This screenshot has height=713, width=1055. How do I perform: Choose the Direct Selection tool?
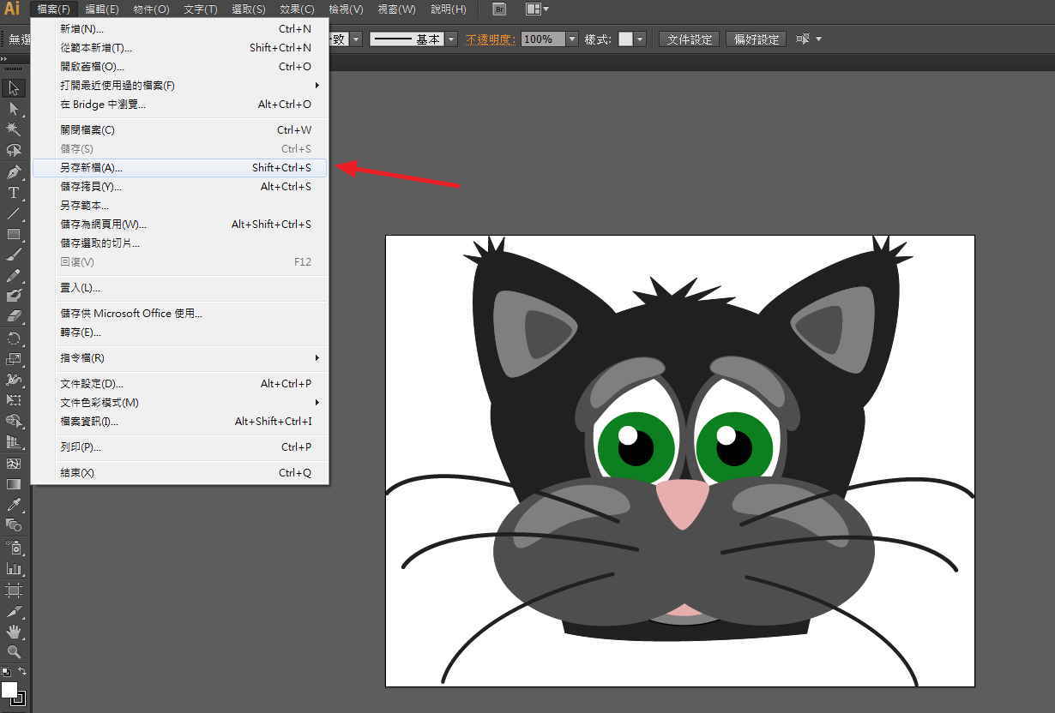(14, 109)
